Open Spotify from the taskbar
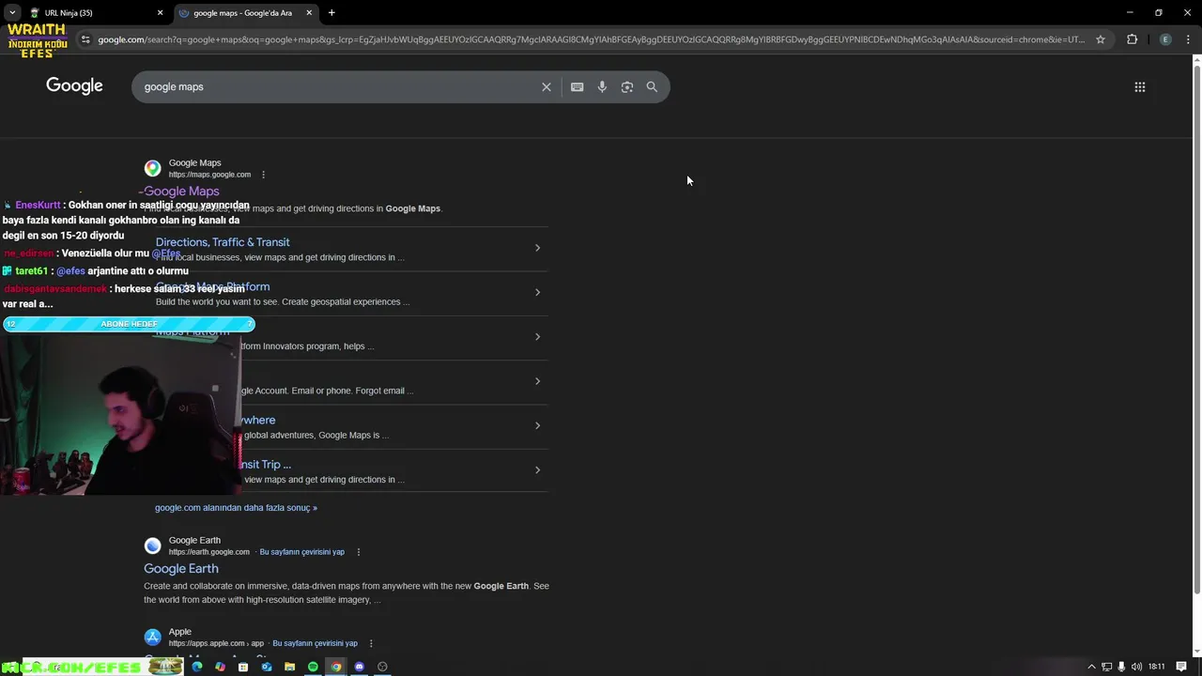1202x676 pixels. tap(313, 667)
